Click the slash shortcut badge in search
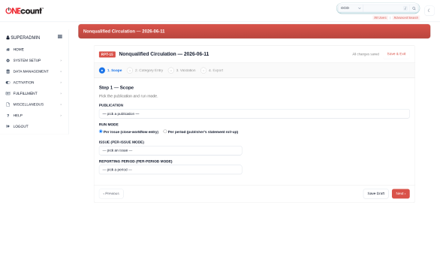 pyautogui.click(x=405, y=8)
